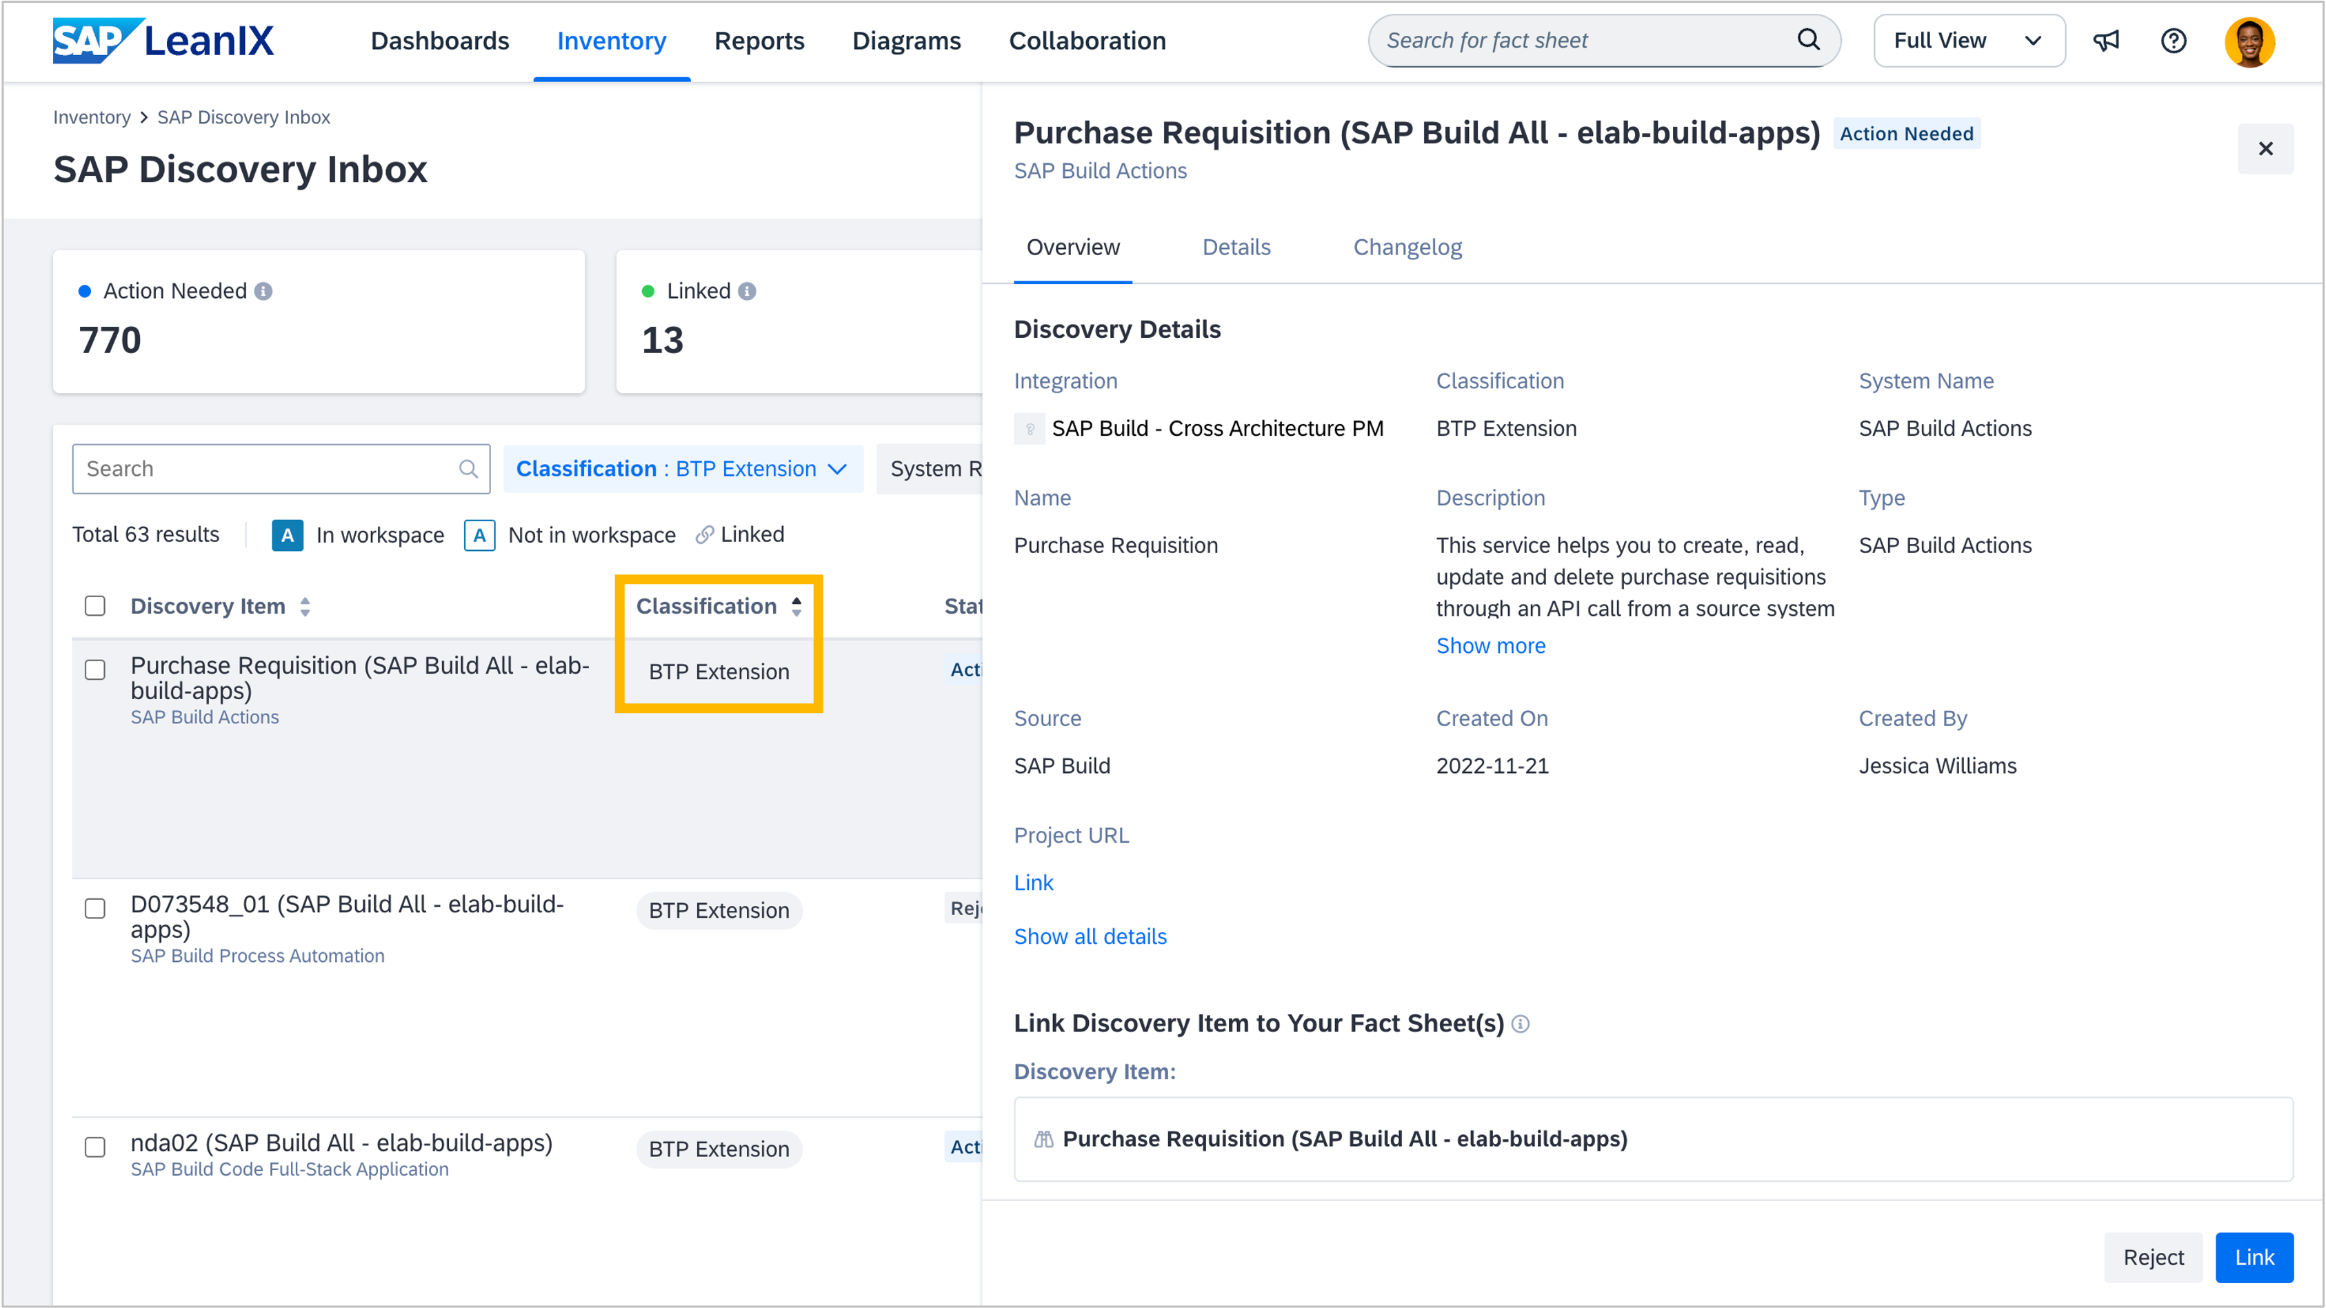Viewport: 2326px width, 1308px height.
Task: Click BTP Extension tag in nda02 row
Action: [x=719, y=1149]
